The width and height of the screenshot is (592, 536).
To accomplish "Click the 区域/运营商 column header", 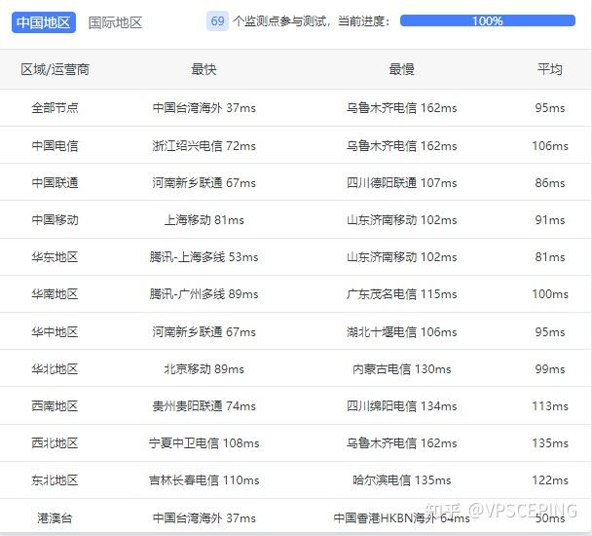I will pos(55,69).
